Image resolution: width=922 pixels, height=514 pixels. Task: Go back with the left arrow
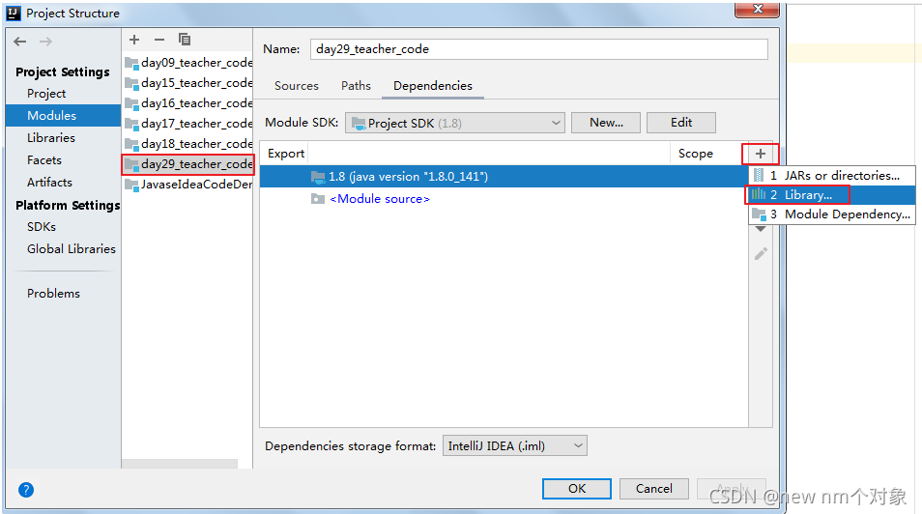coord(20,42)
